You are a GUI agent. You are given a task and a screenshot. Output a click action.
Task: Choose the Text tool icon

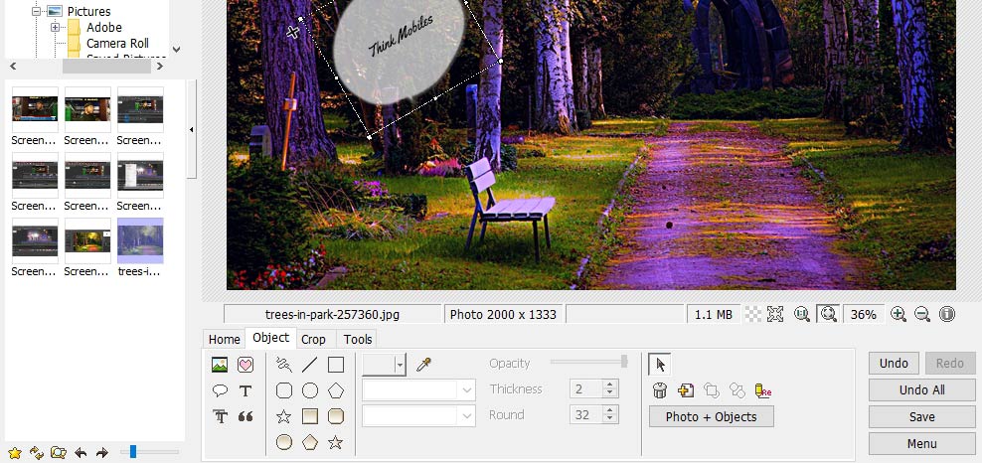click(x=245, y=391)
